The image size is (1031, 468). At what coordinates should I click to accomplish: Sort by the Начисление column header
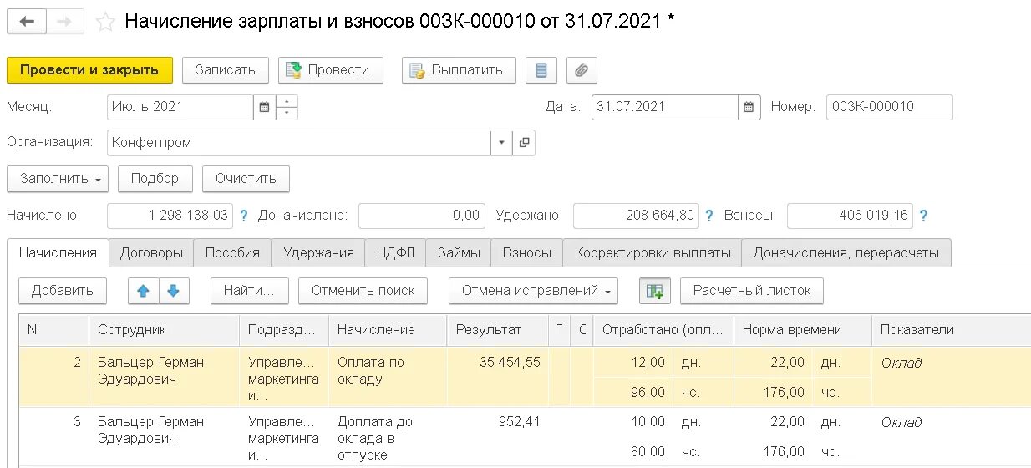pyautogui.click(x=388, y=330)
